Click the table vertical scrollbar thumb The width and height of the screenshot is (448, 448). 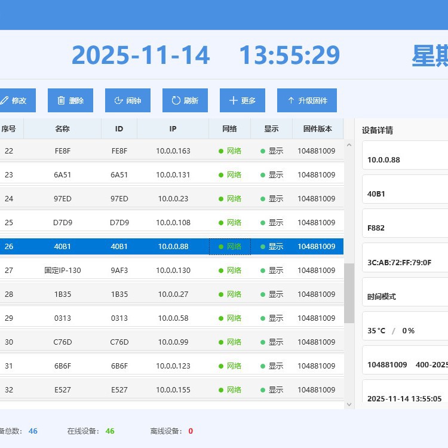point(349,293)
